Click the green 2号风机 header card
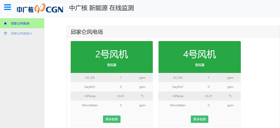Screen dimensions: 280x128 pyautogui.click(x=112, y=57)
